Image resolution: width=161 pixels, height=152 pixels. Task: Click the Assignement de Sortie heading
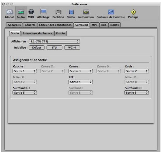point(30,60)
